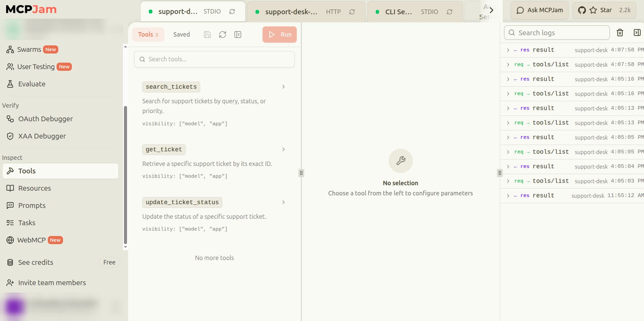Screen dimensions: 644x321
Task: Focus the Search tools field
Action: pyautogui.click(x=214, y=59)
